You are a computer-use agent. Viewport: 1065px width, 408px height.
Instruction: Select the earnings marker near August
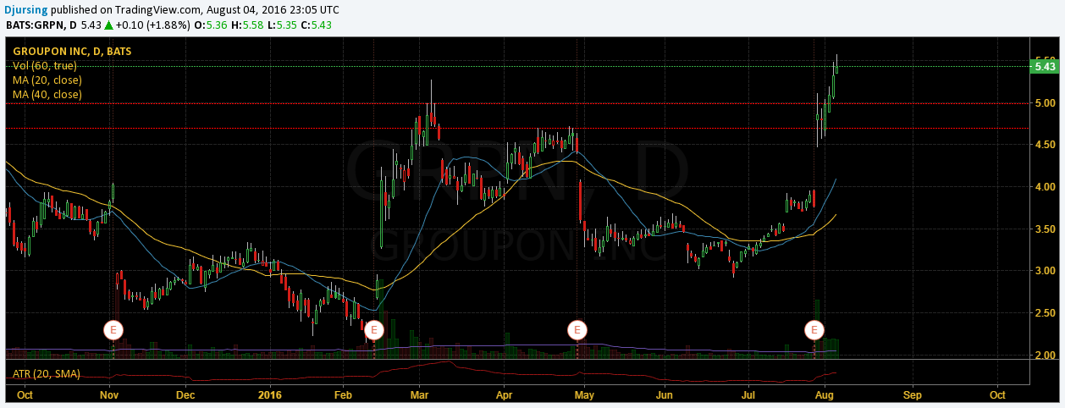(x=814, y=329)
